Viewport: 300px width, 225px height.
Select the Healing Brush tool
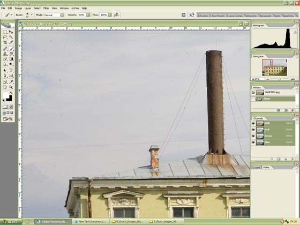[5, 49]
